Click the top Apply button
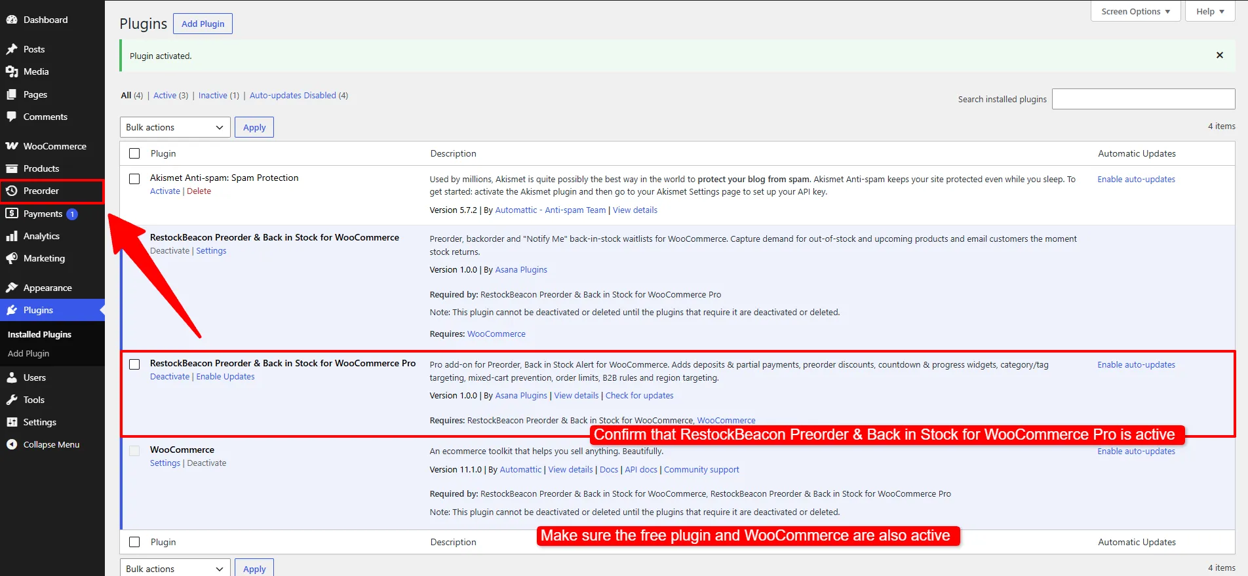The height and width of the screenshot is (576, 1248). coord(254,127)
